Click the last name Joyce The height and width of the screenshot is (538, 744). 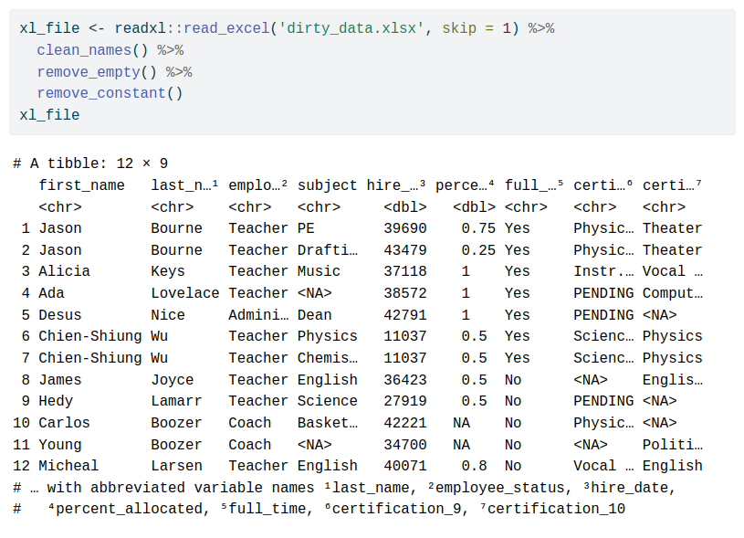(x=173, y=380)
